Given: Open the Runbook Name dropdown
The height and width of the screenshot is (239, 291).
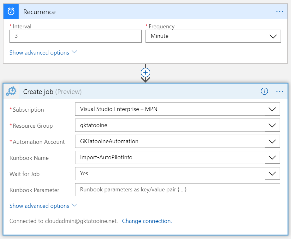Looking at the screenshot, I should coord(177,157).
